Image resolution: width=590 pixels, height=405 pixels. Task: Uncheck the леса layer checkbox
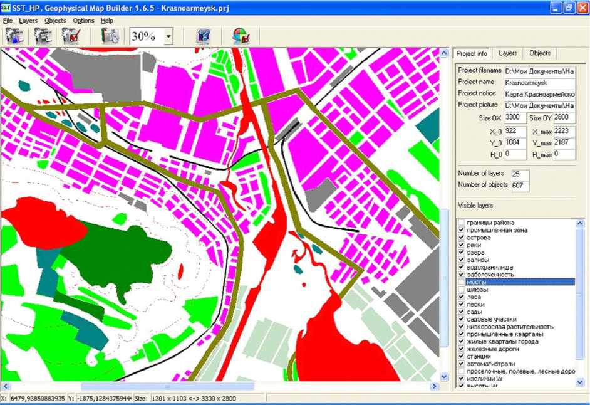click(462, 297)
